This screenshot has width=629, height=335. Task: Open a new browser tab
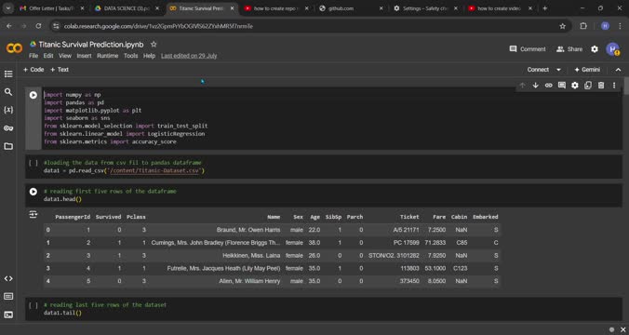(544, 8)
